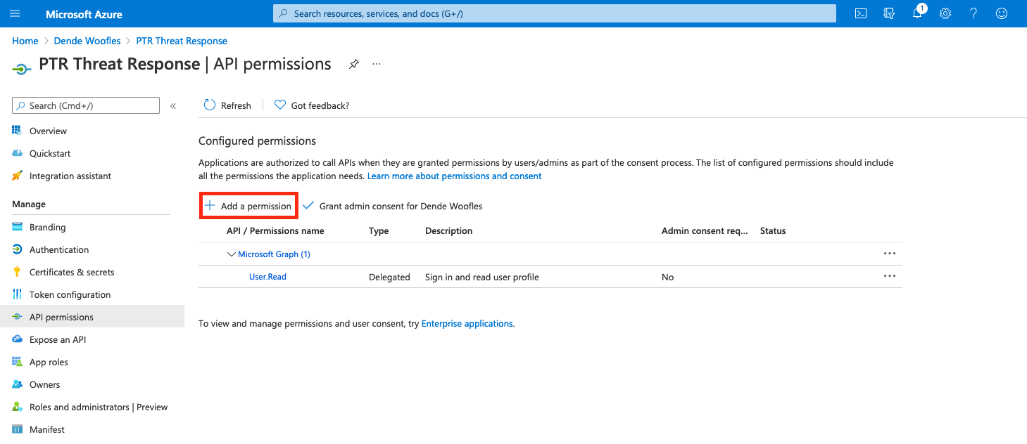Click the API / Permissions name column header
The width and height of the screenshot is (1027, 444).
[275, 230]
